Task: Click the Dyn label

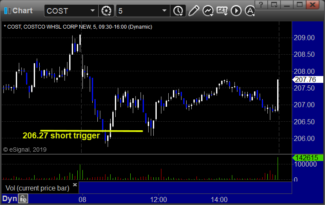Action: pyautogui.click(x=9, y=199)
